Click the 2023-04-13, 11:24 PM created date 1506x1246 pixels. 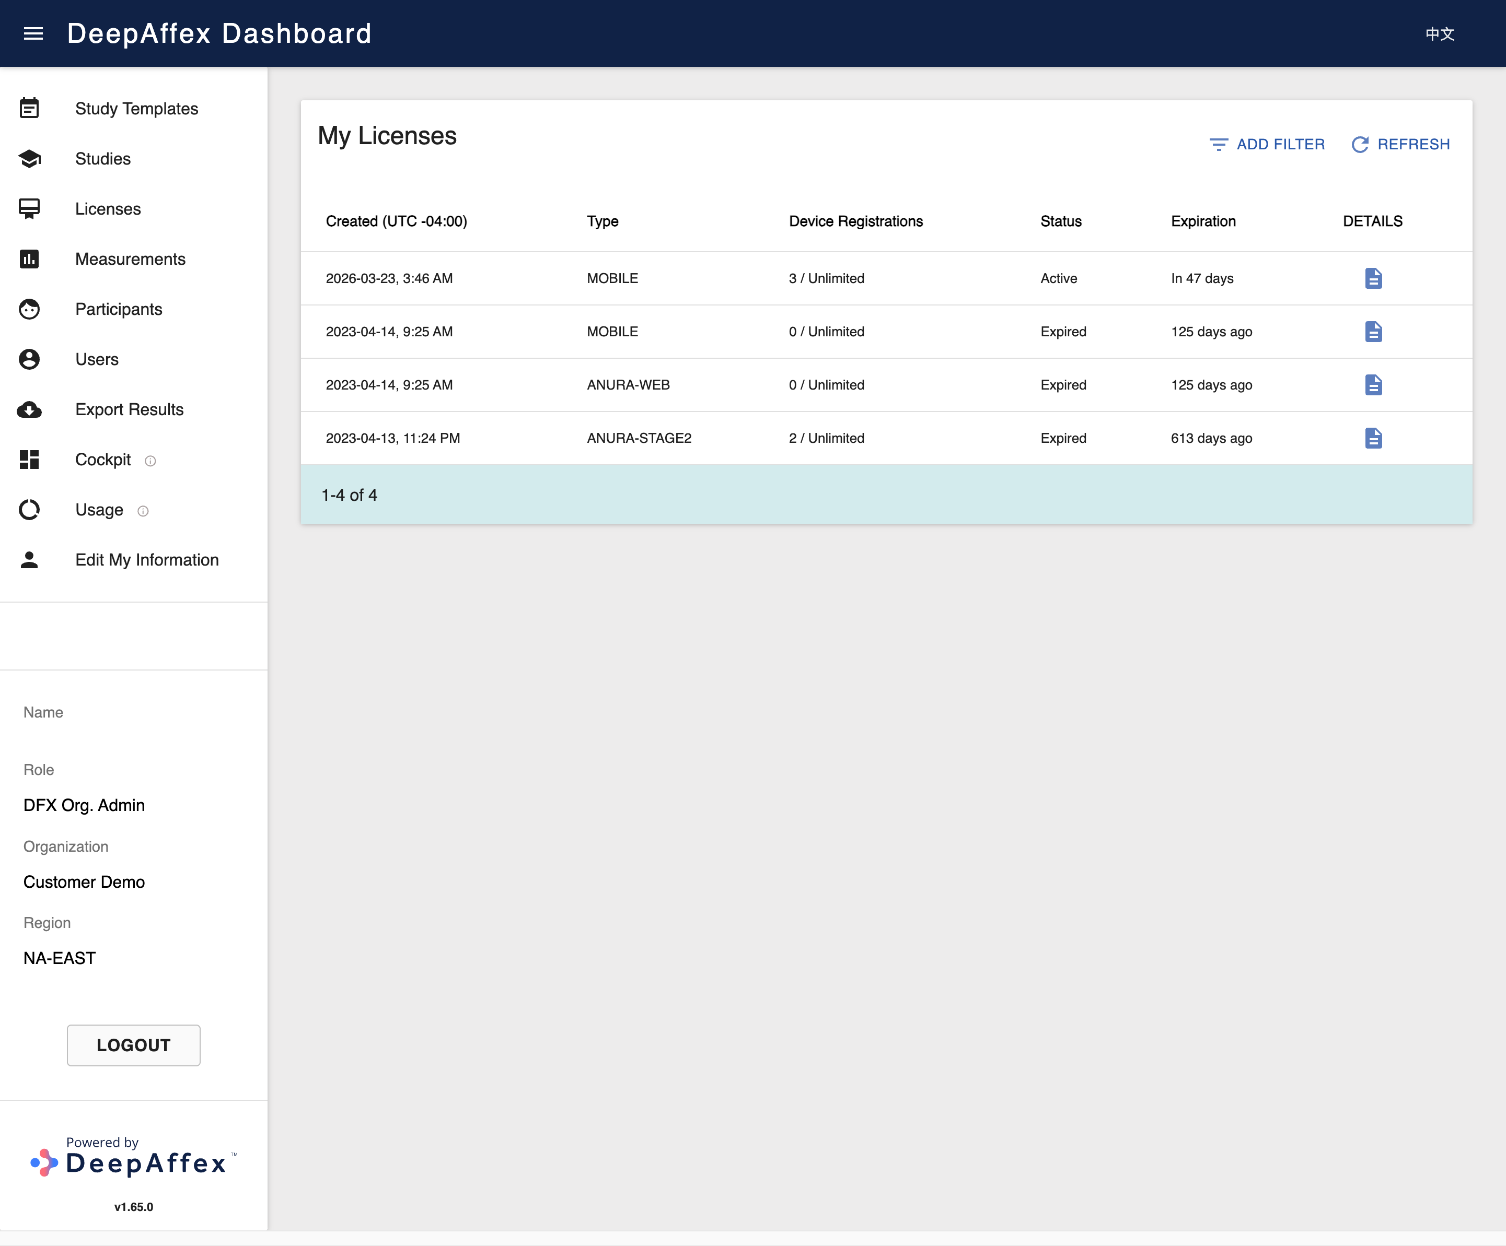point(393,438)
